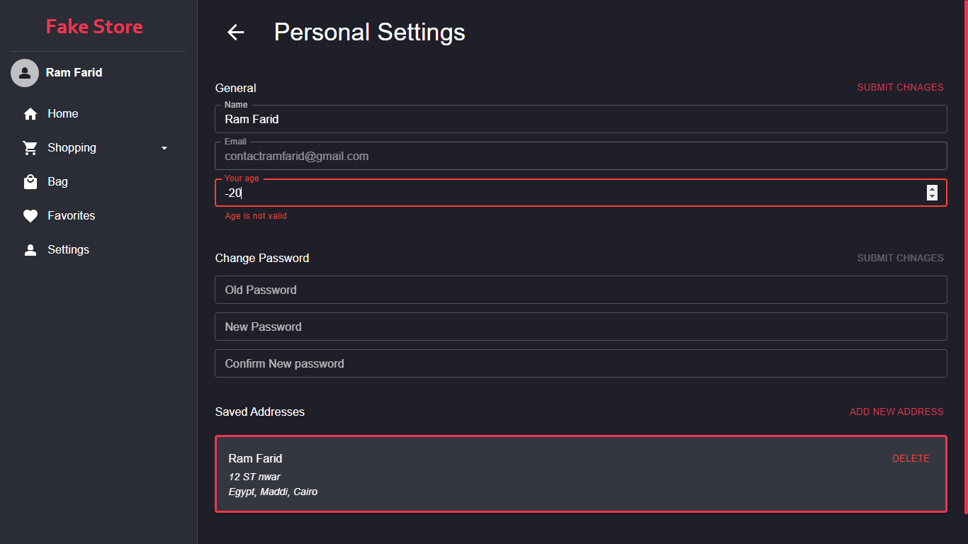This screenshot has height=544, width=968.
Task: Submit changes for General section
Action: [x=900, y=88]
